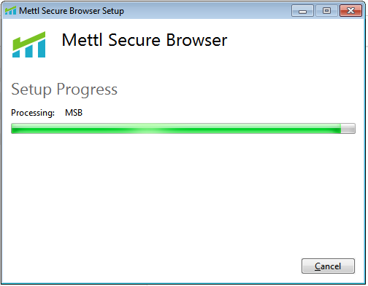This screenshot has width=368, height=286.
Task: Cancel the installation
Action: 328,266
